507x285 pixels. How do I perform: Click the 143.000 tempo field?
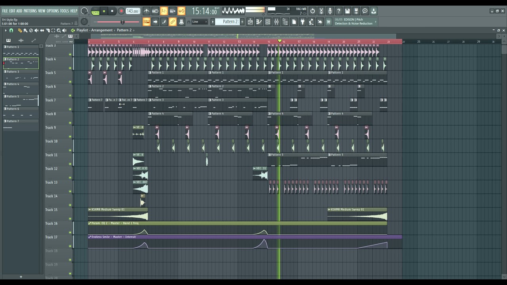pyautogui.click(x=133, y=11)
